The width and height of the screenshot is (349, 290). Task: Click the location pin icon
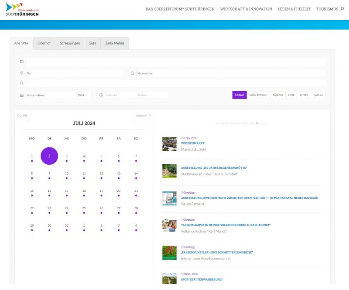point(21,73)
